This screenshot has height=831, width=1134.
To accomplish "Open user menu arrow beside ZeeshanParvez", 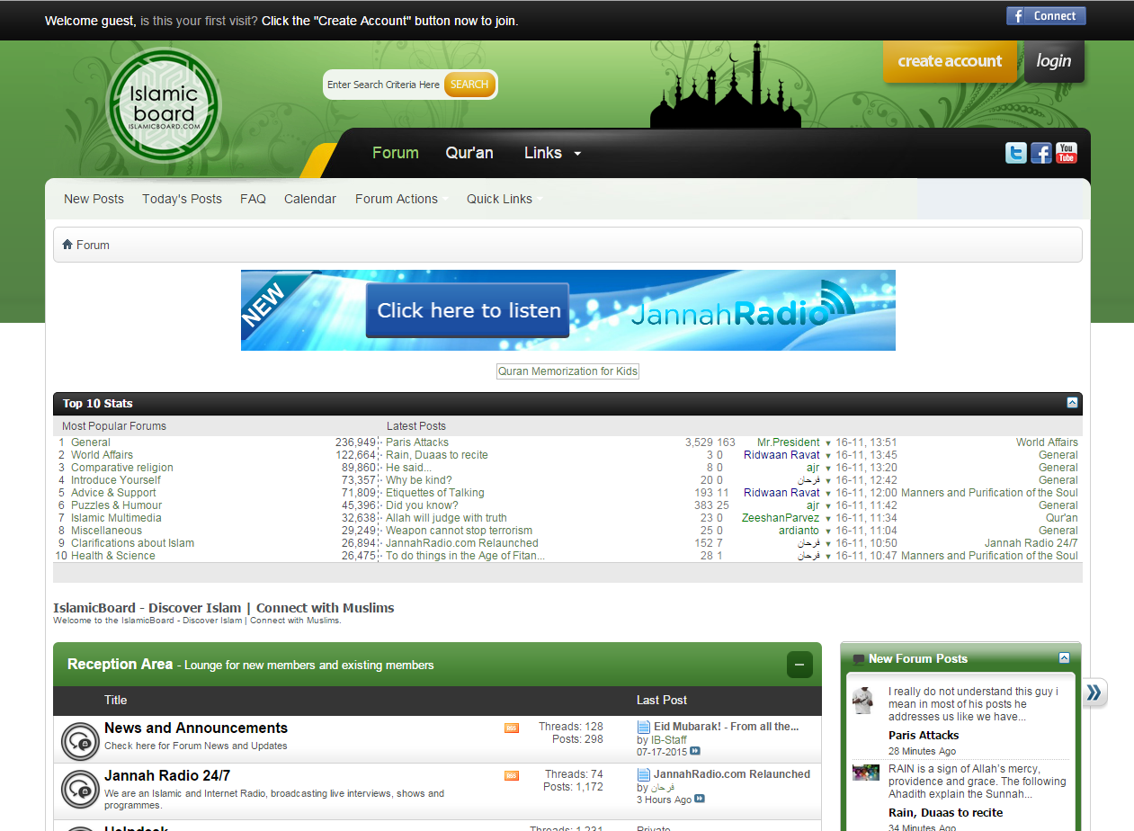I will coord(828,519).
